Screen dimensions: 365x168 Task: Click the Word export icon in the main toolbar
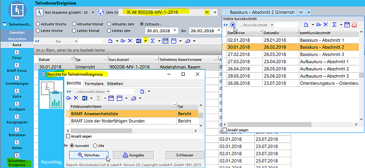coord(139,41)
